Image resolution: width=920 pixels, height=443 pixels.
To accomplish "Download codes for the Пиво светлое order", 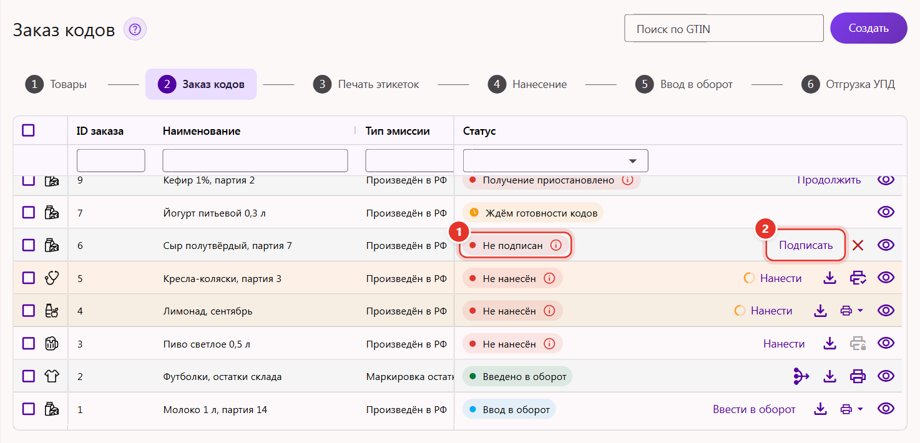I will (x=829, y=343).
